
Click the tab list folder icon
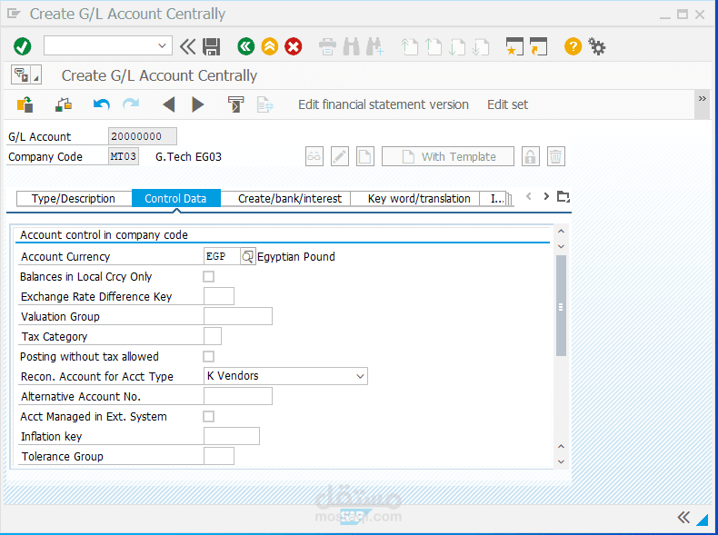pyautogui.click(x=563, y=197)
